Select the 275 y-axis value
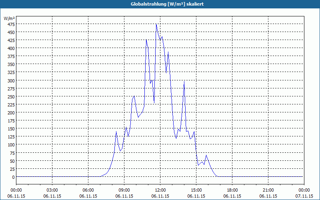This screenshot has height=200, width=320. coord(11,89)
